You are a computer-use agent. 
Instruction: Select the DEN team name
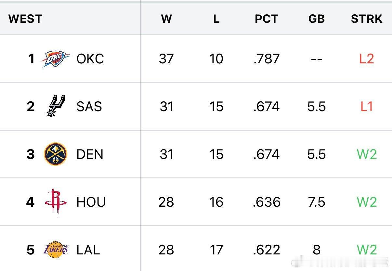90,154
